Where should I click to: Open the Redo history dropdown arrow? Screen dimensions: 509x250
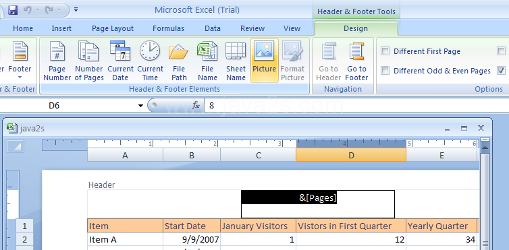pos(59,10)
